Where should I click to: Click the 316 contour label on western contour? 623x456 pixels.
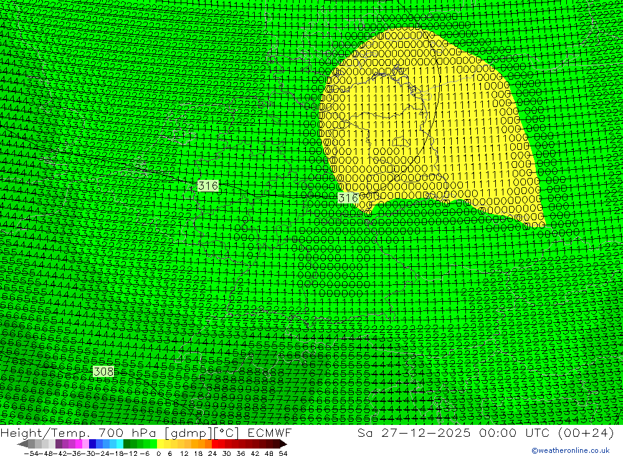click(x=208, y=185)
